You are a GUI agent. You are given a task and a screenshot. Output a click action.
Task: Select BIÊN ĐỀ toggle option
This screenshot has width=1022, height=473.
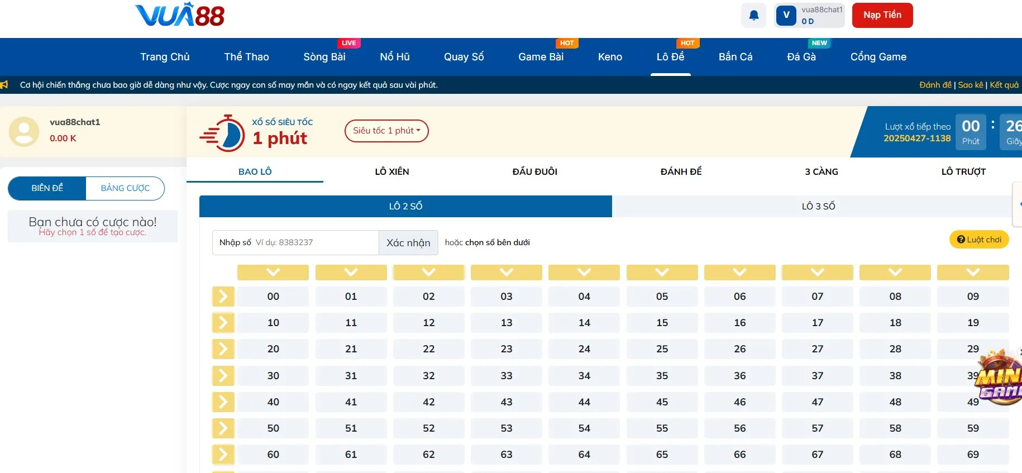tap(47, 188)
